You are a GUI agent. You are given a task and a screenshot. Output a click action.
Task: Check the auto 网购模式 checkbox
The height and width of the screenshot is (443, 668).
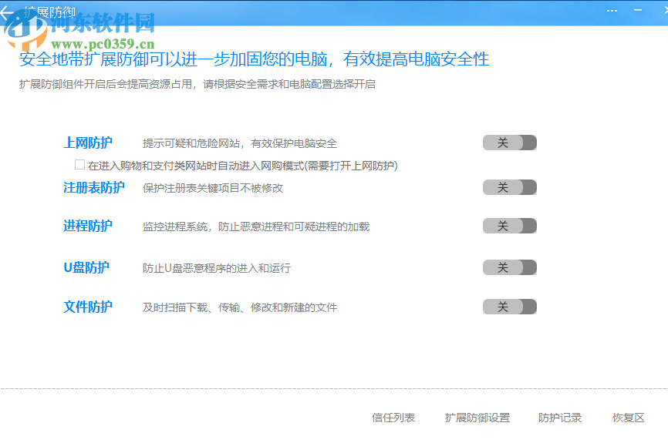[x=79, y=165]
